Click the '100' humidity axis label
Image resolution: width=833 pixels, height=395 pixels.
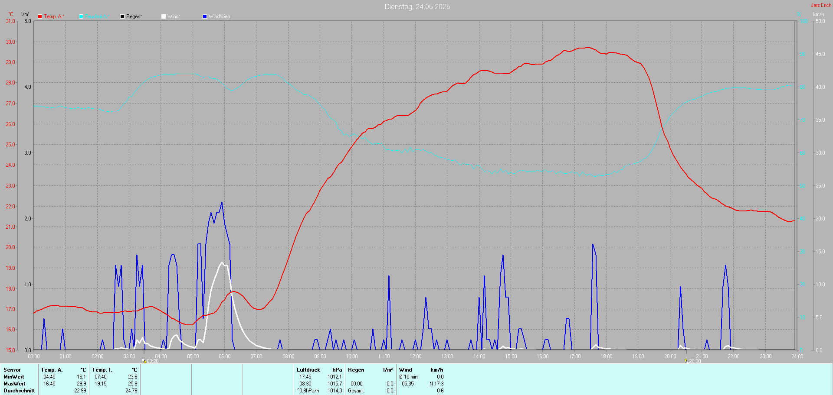pos(803,21)
